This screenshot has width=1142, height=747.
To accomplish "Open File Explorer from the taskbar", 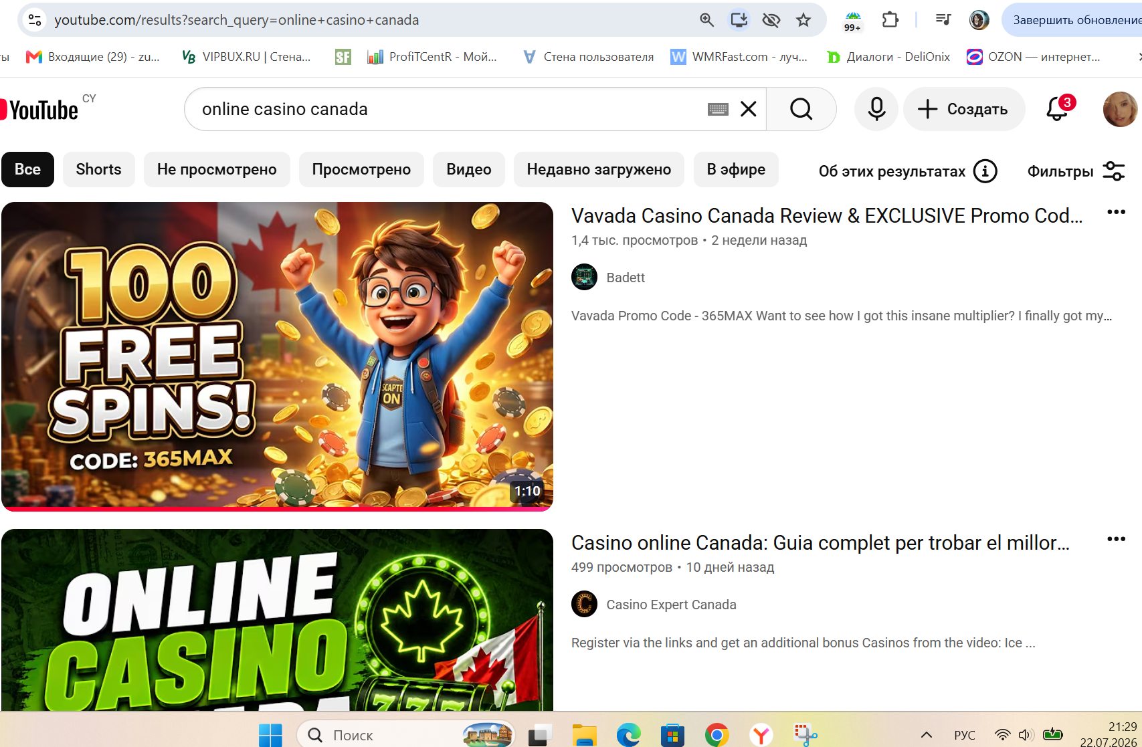I will coord(584,735).
